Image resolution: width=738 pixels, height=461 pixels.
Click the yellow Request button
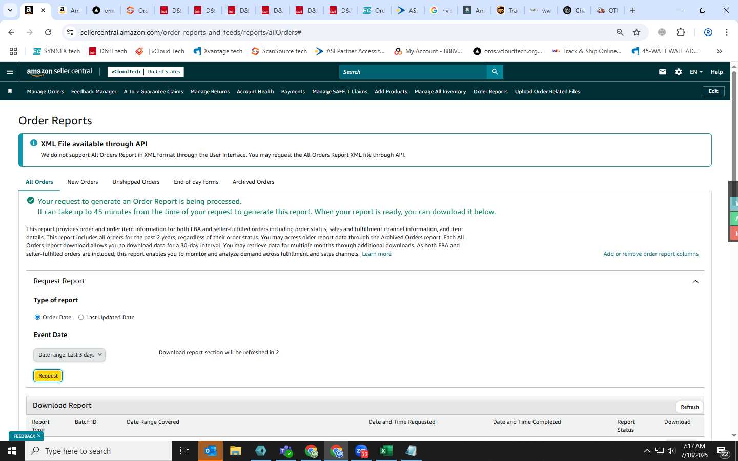pos(48,375)
